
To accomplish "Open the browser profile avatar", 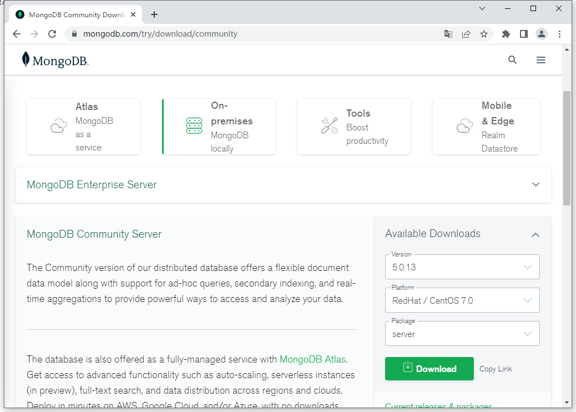I will click(x=541, y=34).
